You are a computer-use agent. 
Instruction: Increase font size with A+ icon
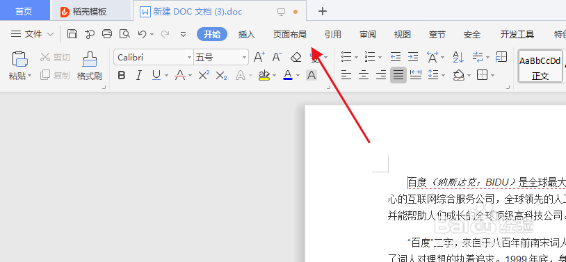tap(259, 57)
